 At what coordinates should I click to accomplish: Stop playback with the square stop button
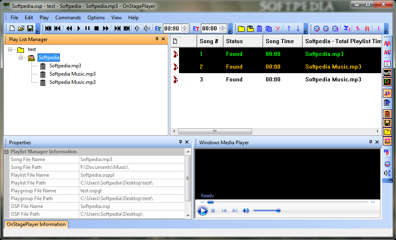[x=97, y=28]
